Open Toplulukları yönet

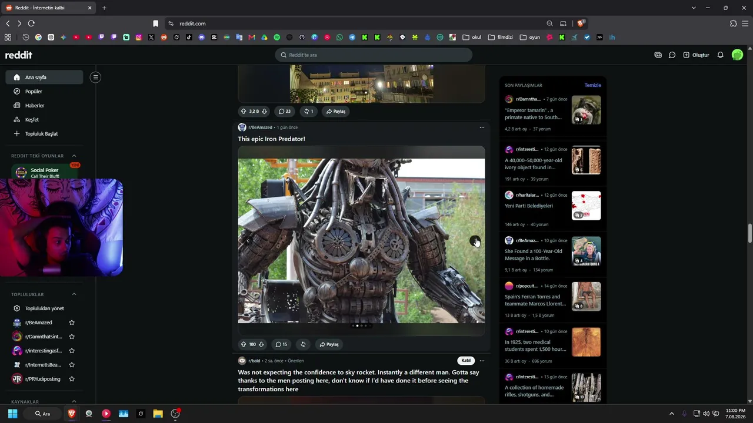[44, 308]
